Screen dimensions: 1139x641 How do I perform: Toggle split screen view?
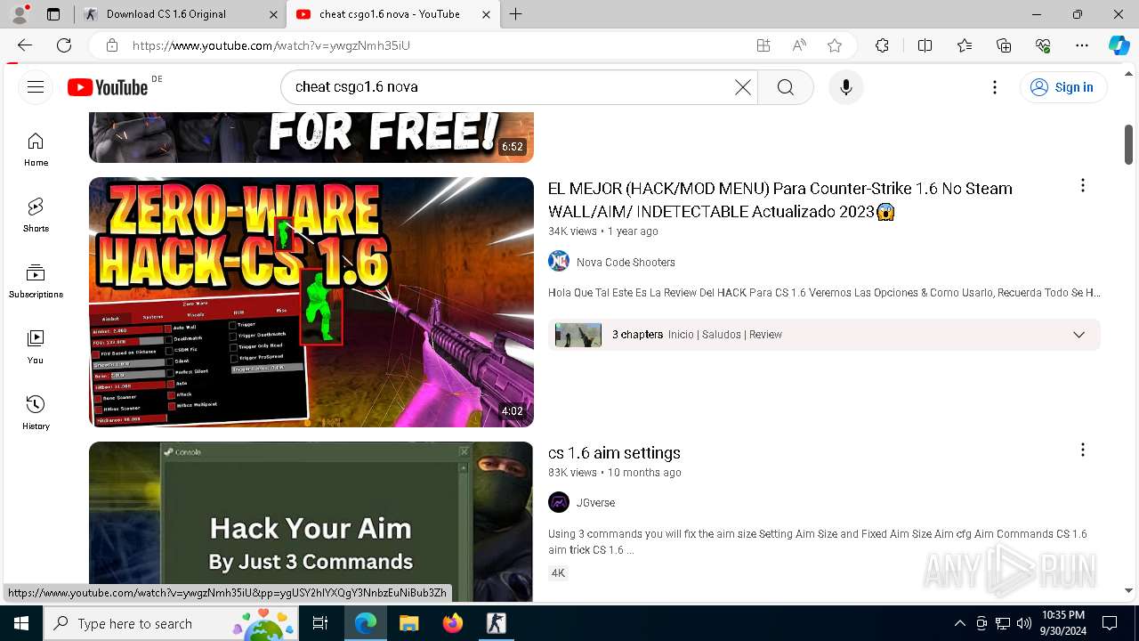click(925, 45)
